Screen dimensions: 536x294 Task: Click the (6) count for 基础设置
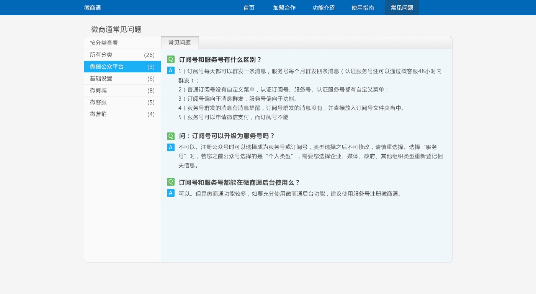[x=151, y=78]
